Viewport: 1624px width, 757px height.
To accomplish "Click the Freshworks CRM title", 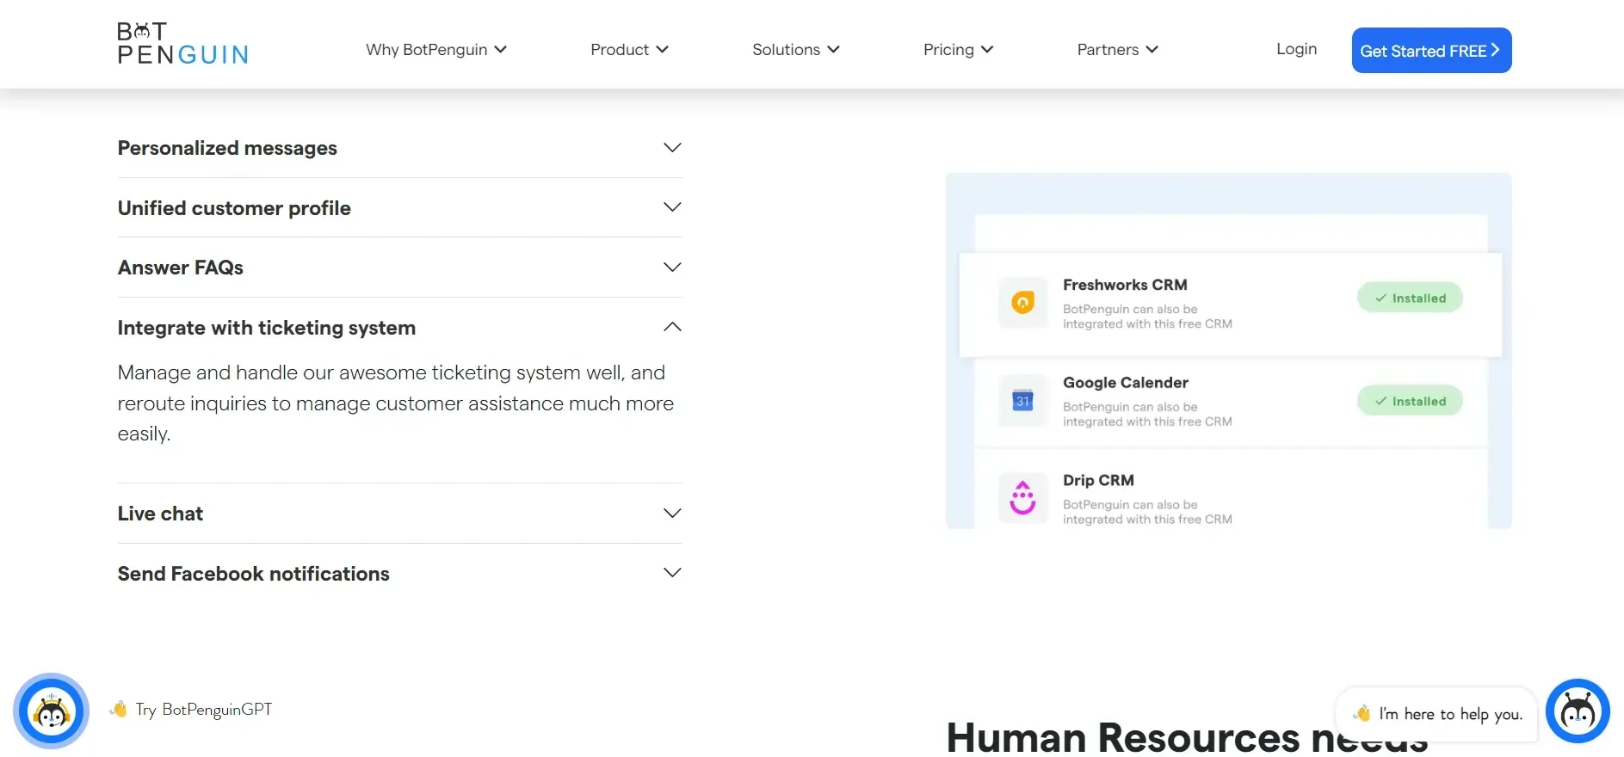I will click(1125, 285).
